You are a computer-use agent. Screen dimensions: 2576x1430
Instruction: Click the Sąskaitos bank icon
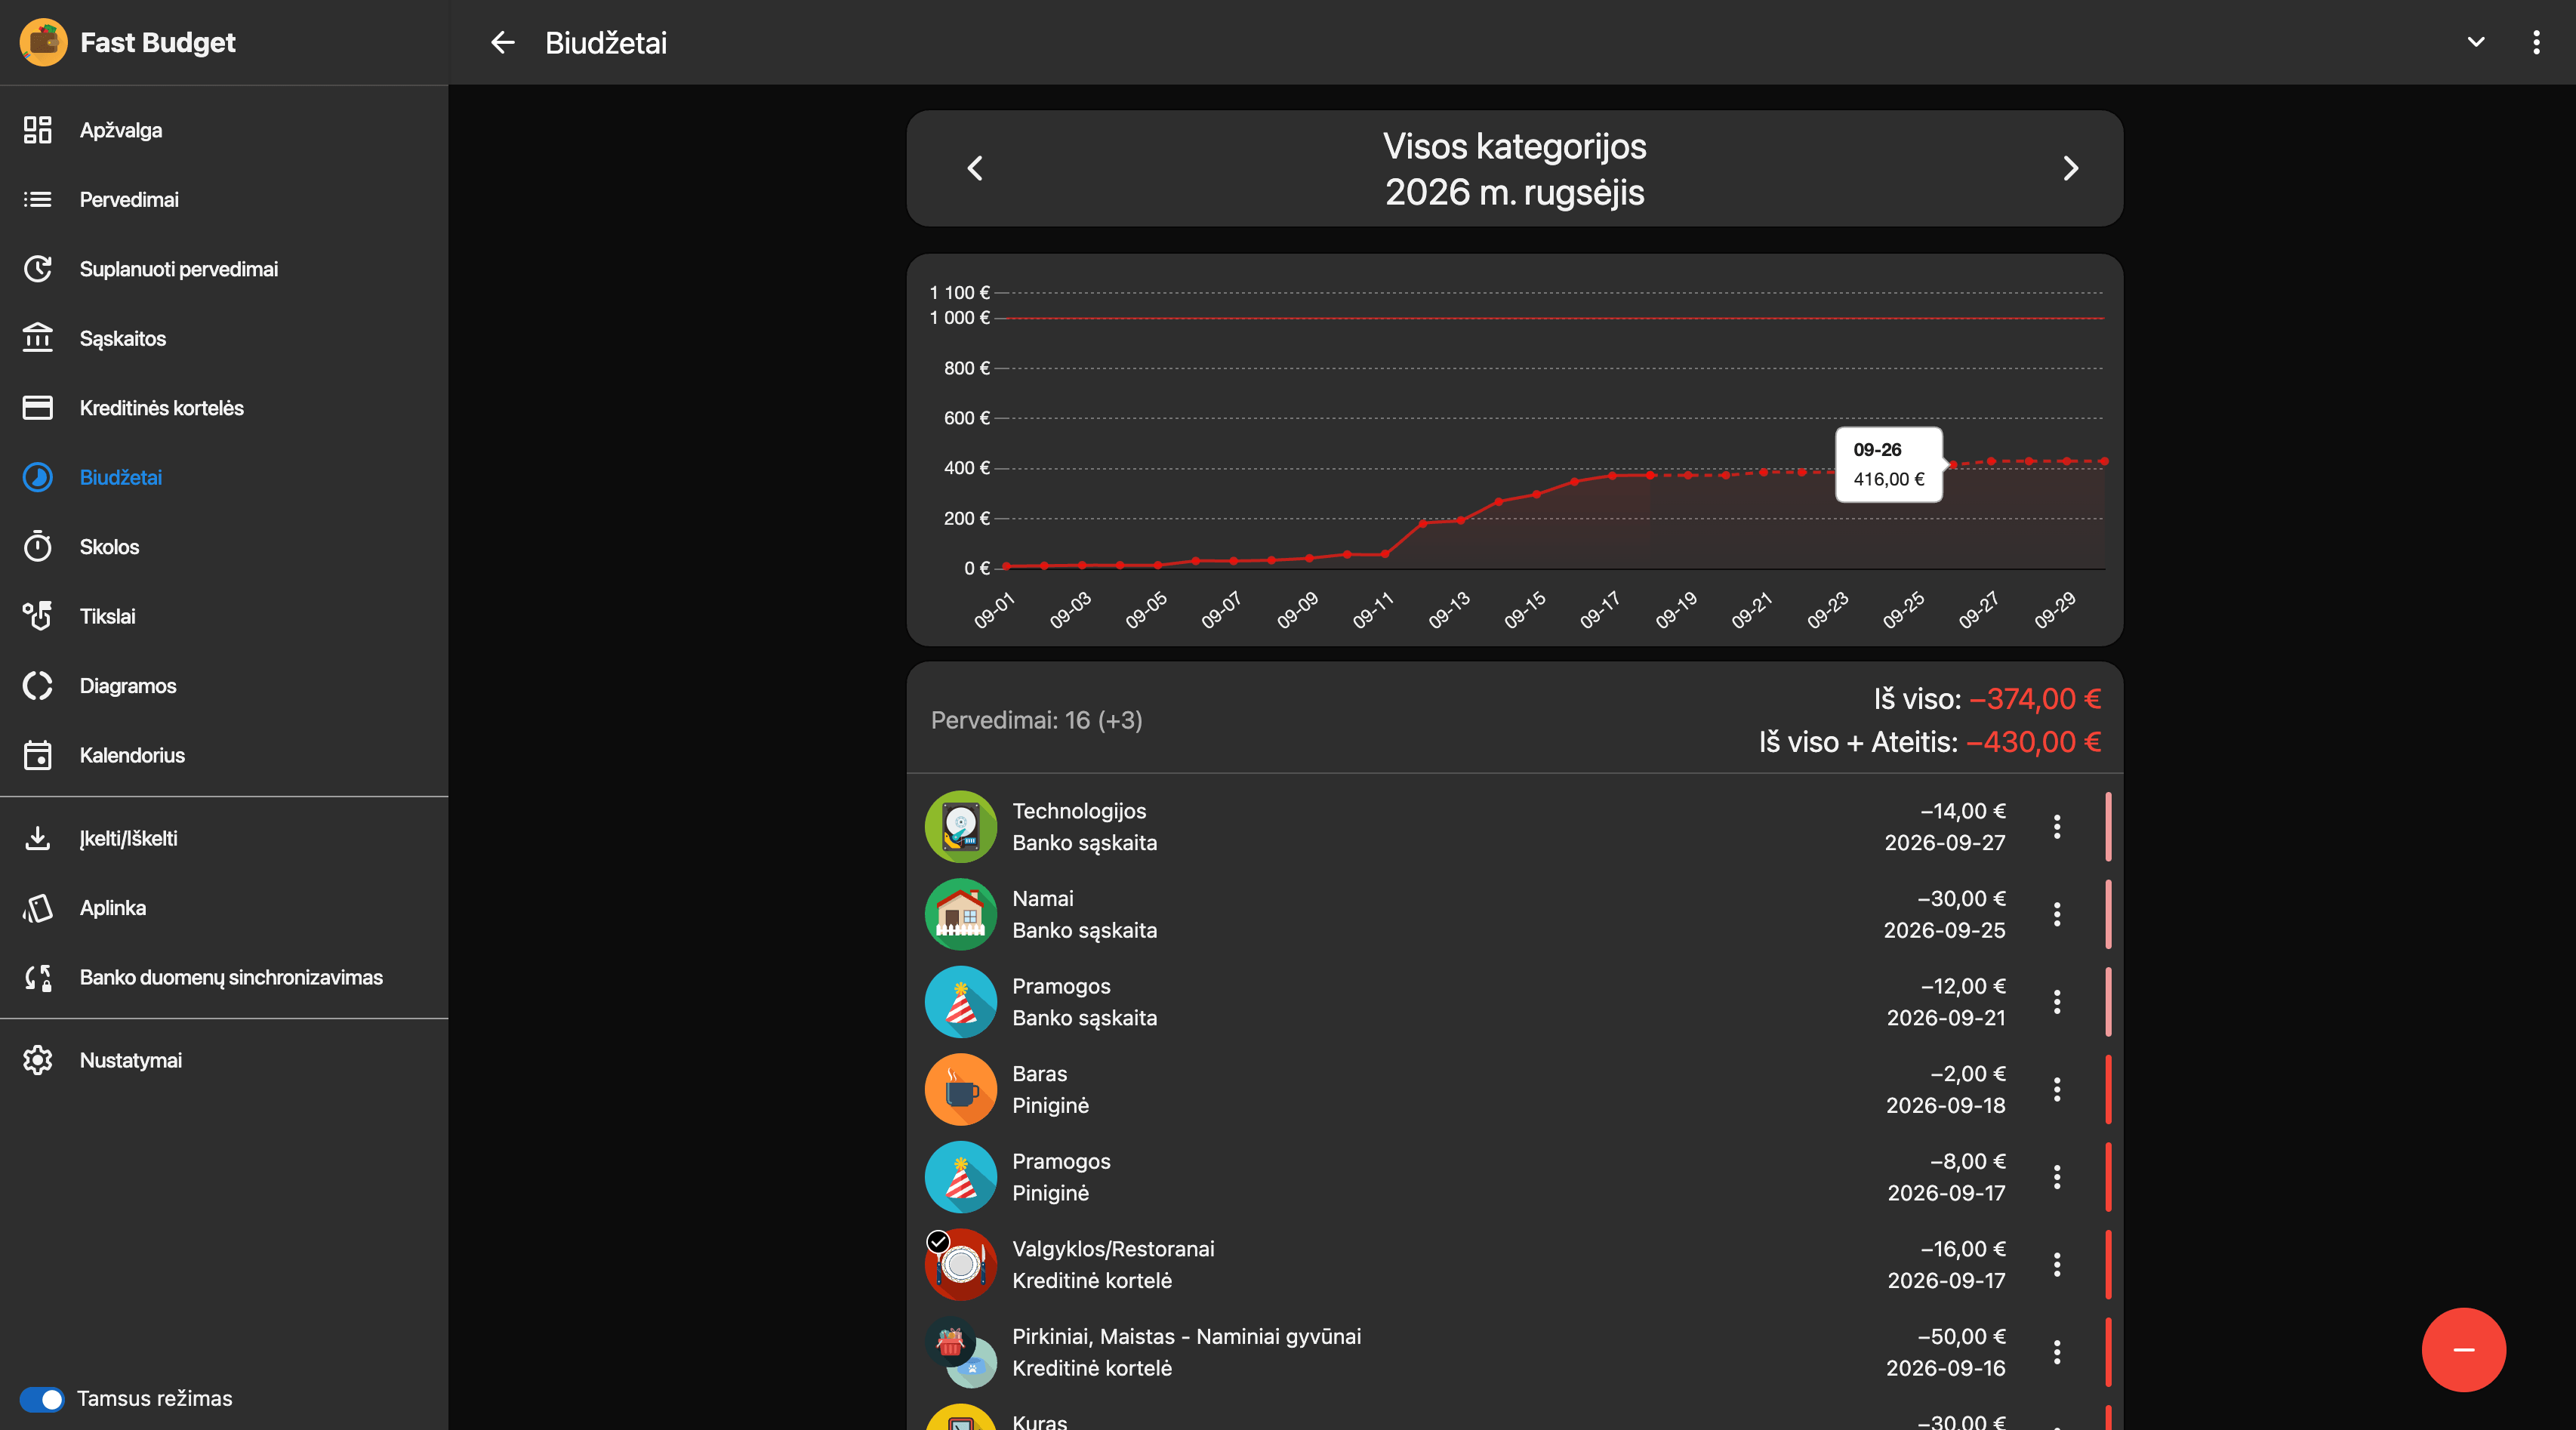(x=38, y=338)
